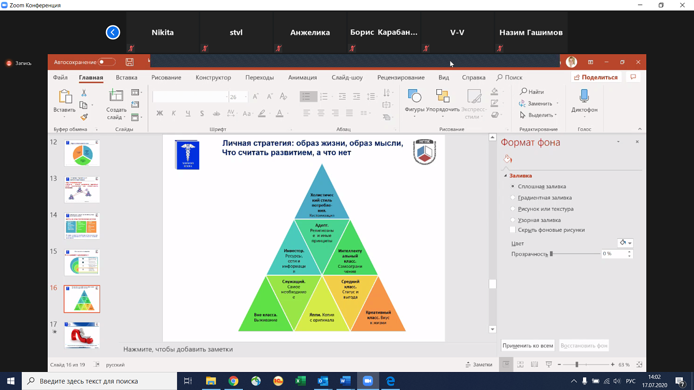Screen dimensions: 694x390
Task: Click the decrease font size icon
Action: pos(269,96)
